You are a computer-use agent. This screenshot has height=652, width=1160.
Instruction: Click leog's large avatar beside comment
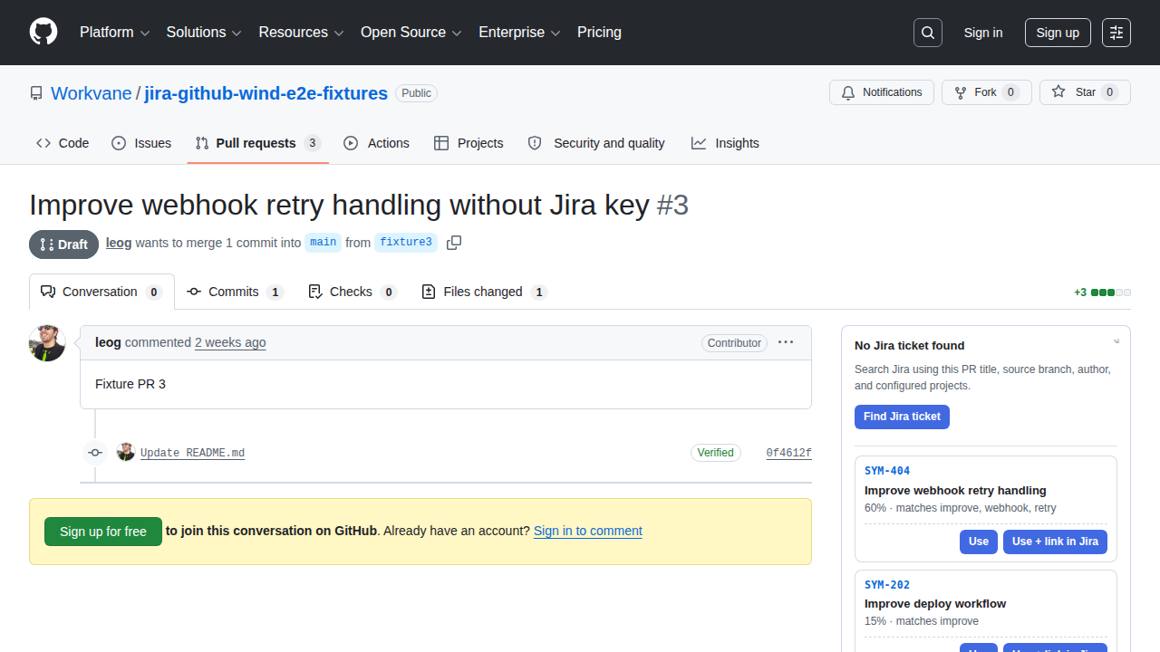click(47, 343)
